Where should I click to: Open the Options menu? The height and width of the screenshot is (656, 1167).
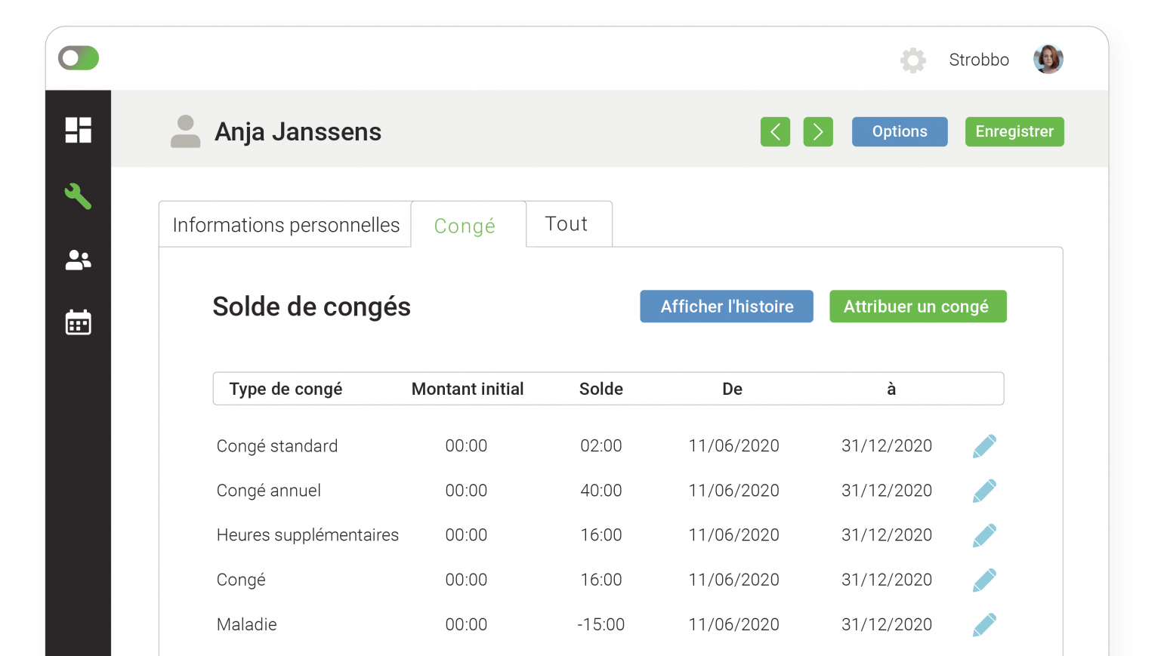pyautogui.click(x=900, y=131)
